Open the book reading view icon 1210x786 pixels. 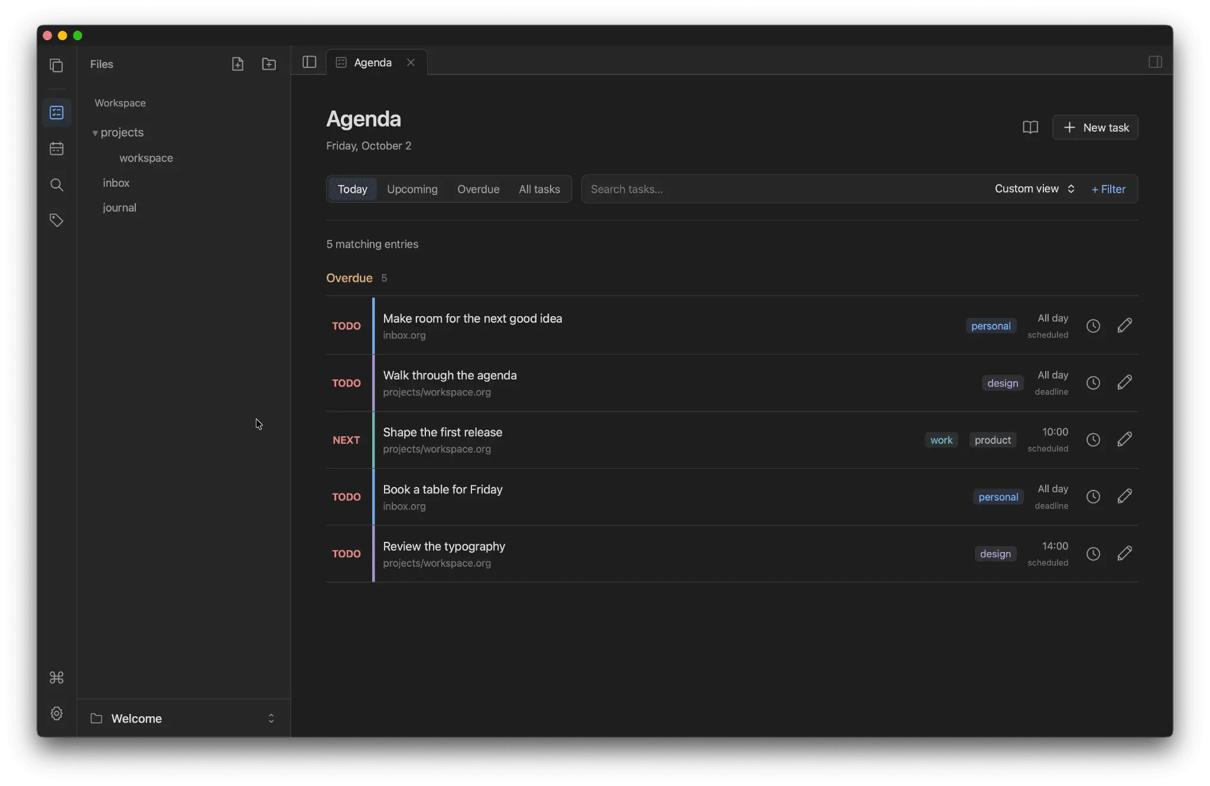pos(1030,128)
